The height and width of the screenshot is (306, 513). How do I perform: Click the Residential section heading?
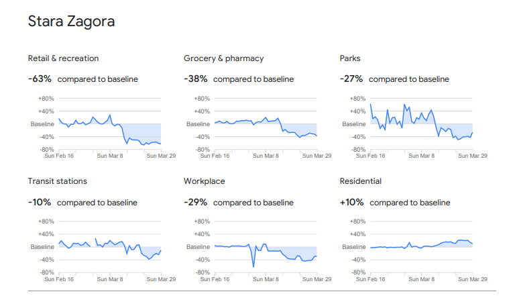click(361, 181)
